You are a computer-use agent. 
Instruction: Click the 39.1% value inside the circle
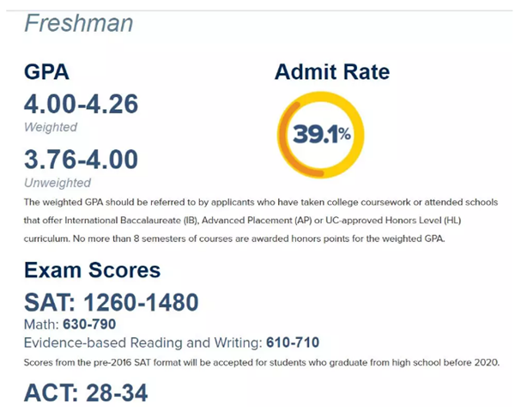click(x=322, y=134)
